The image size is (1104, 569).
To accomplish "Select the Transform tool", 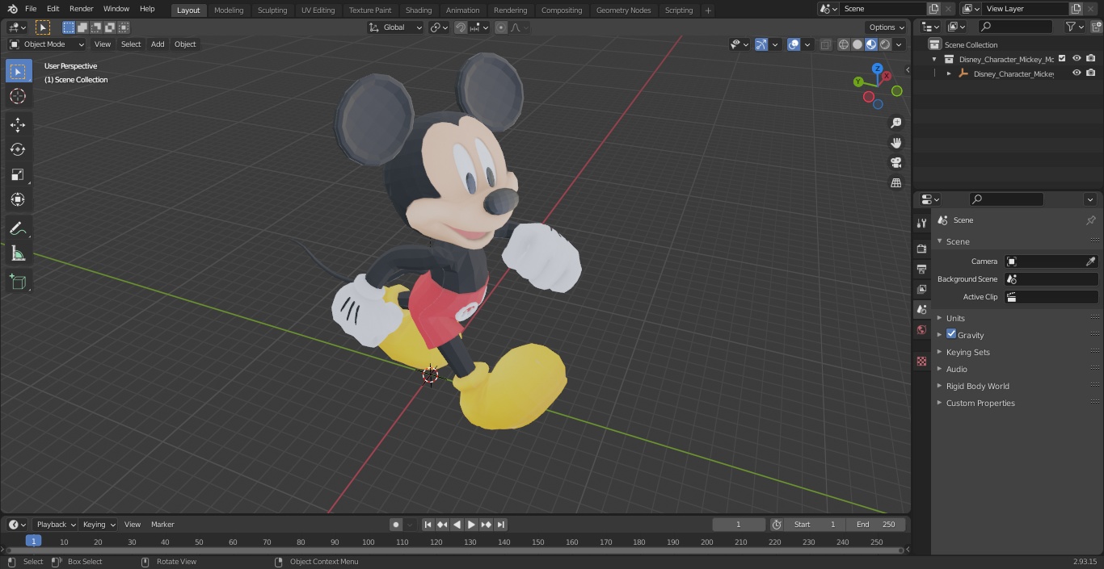I will (x=18, y=199).
